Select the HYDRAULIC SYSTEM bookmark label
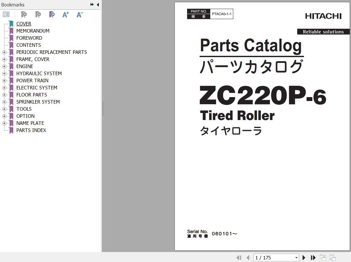Viewport: 351px width, 262px height. point(39,74)
